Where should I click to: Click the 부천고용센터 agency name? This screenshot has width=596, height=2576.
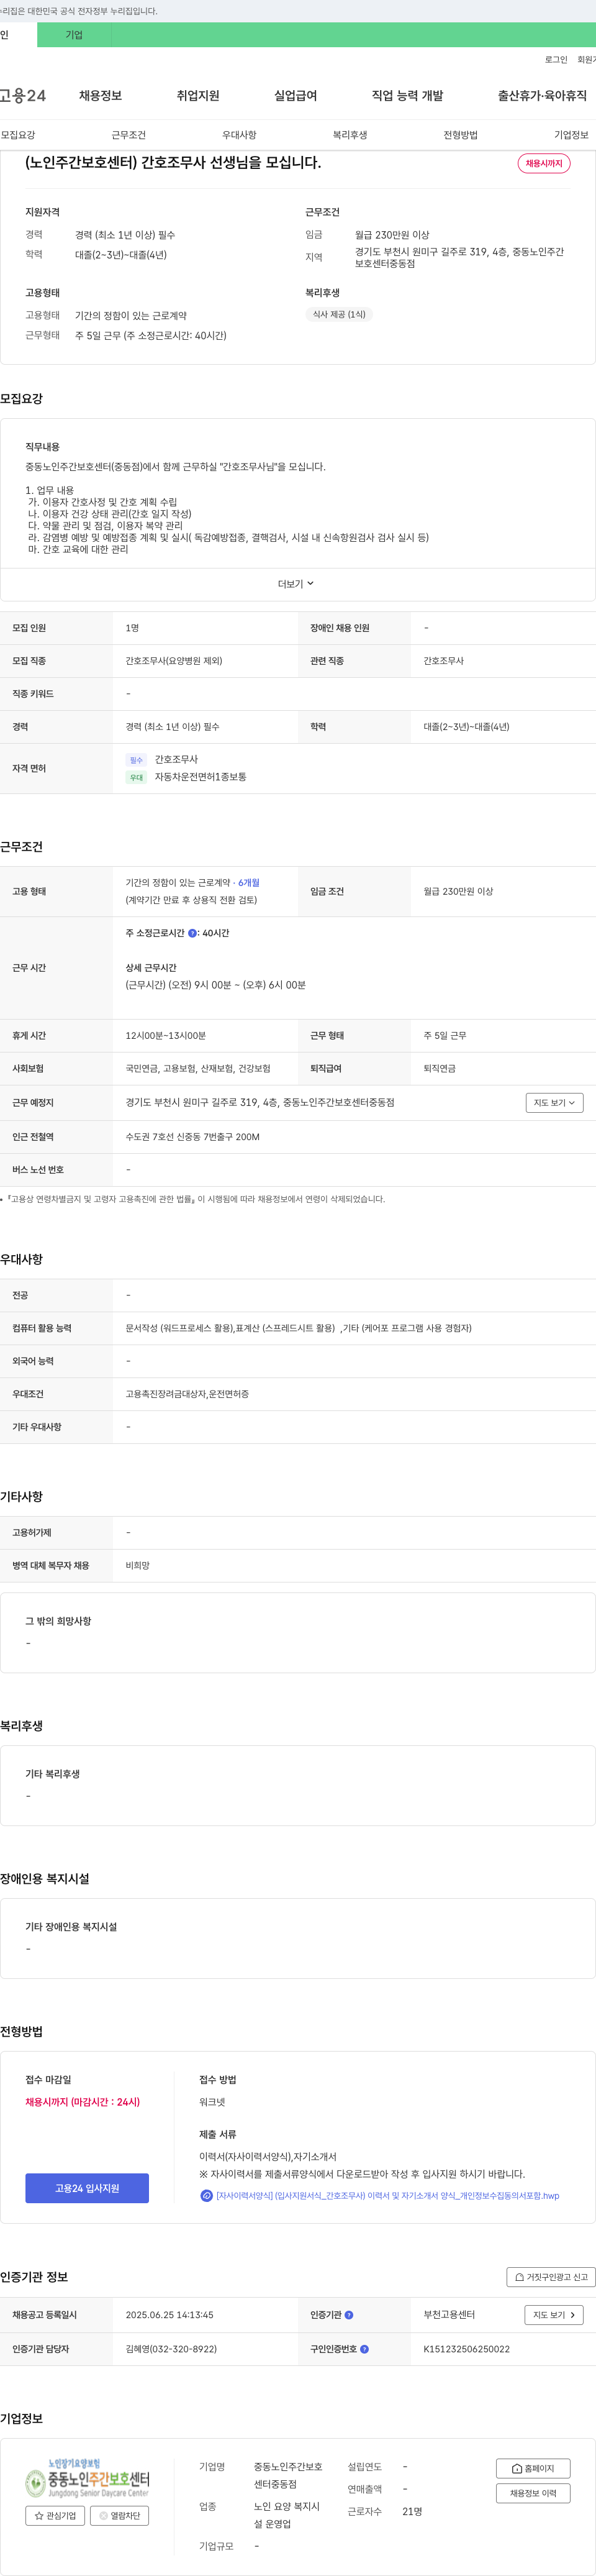tap(449, 2315)
